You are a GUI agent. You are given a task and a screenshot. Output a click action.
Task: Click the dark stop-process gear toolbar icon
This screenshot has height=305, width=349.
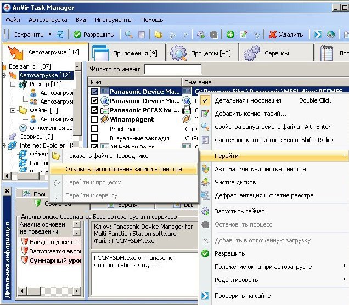213,35
